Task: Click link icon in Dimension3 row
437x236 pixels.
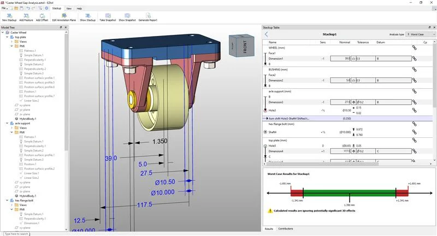Action: pos(415,102)
